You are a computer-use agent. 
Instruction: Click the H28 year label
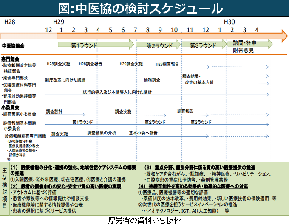tap(9, 21)
